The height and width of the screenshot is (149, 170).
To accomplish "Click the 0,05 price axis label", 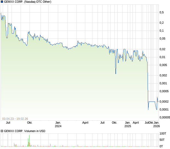I will tap(162, 39).
